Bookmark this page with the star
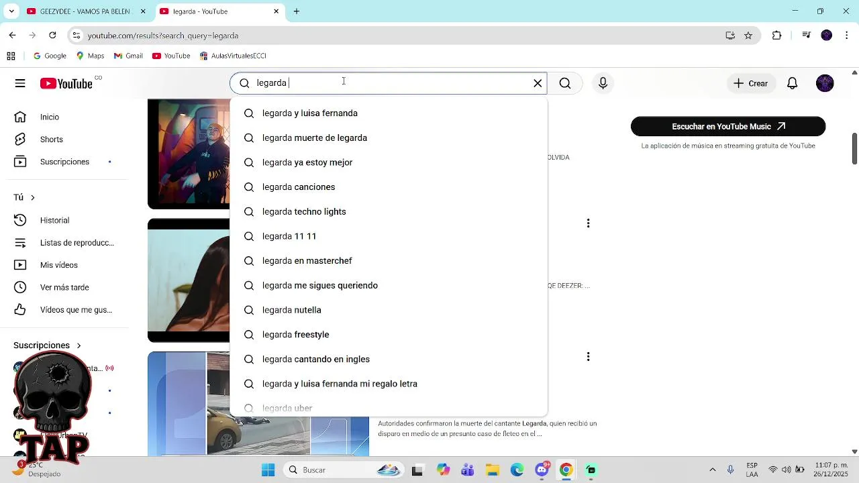 pos(748,36)
